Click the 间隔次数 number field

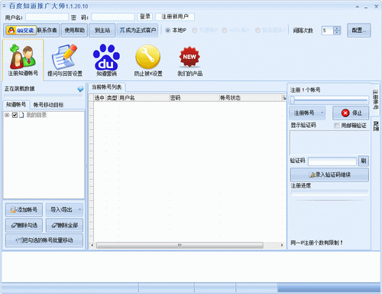point(328,31)
